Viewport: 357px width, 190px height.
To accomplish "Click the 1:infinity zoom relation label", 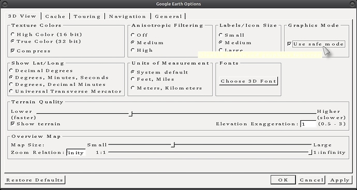I will [329, 152].
